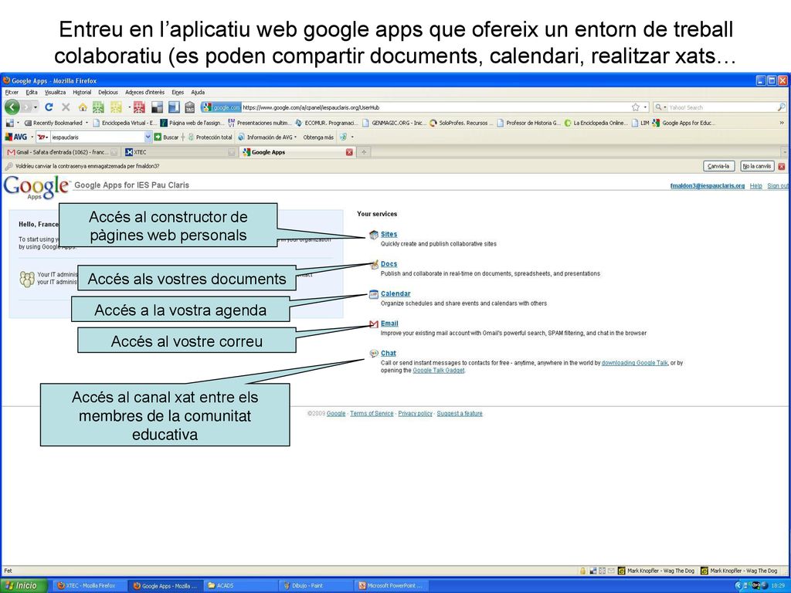Click the Obtenga más AVG button
The width and height of the screenshot is (791, 593).
[318, 137]
